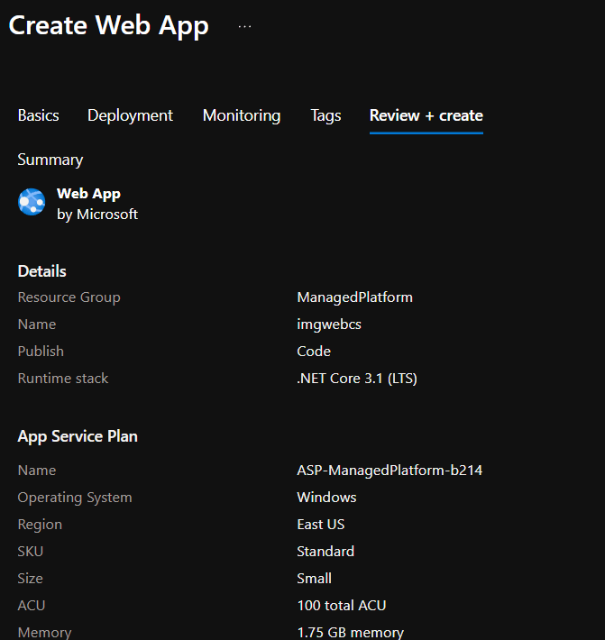Click the App Service Plan section heading
605x640 pixels.
pyautogui.click(x=78, y=436)
